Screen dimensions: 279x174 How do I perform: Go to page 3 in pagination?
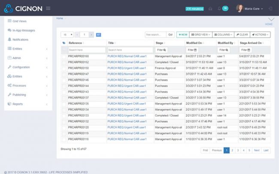(x=238, y=150)
